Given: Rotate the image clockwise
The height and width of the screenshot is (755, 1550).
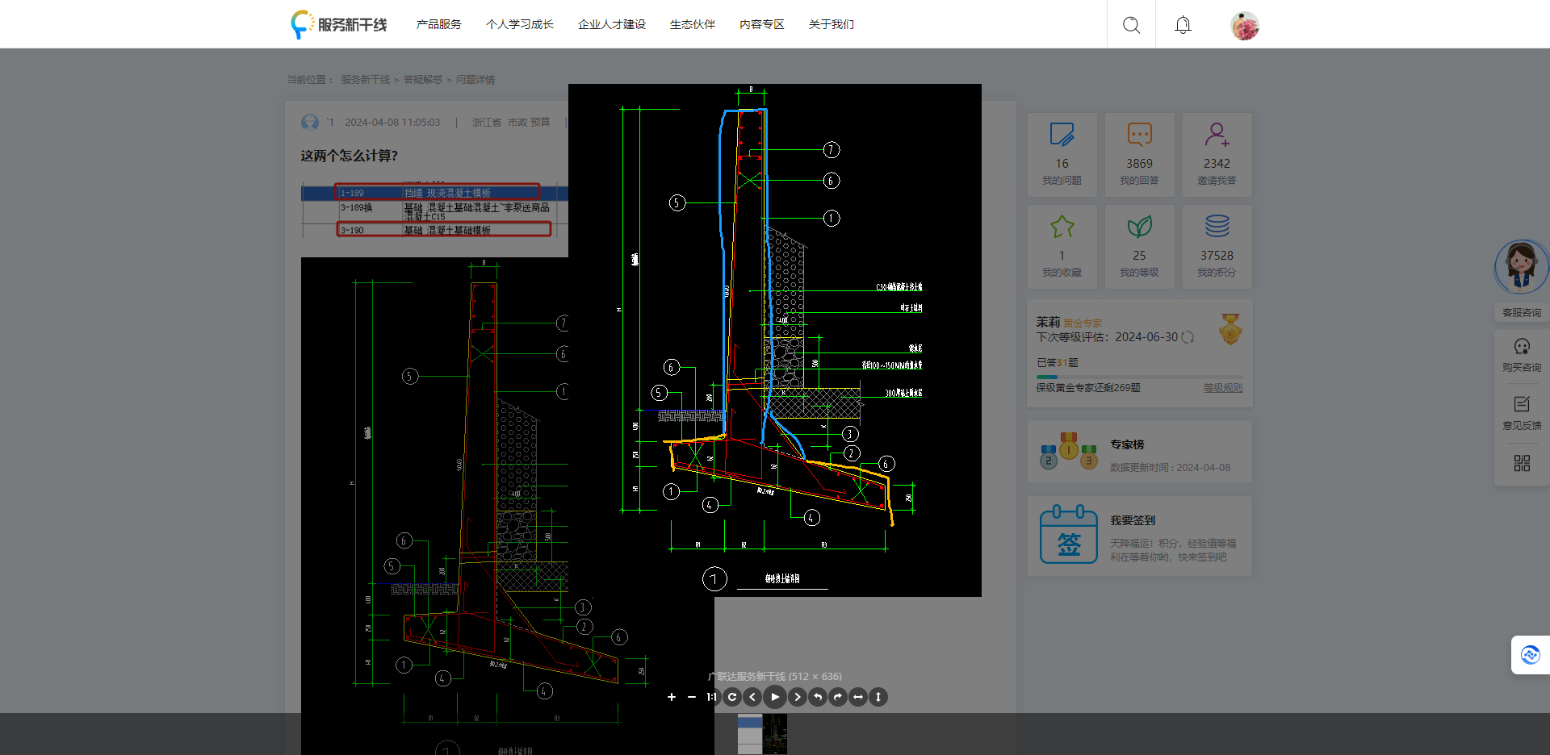Looking at the screenshot, I should point(838,697).
